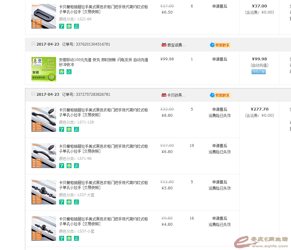This screenshot has height=250, width=291.
Task: Click the 7-day return icon under LS37-小套 item
Action: (x=62, y=238)
